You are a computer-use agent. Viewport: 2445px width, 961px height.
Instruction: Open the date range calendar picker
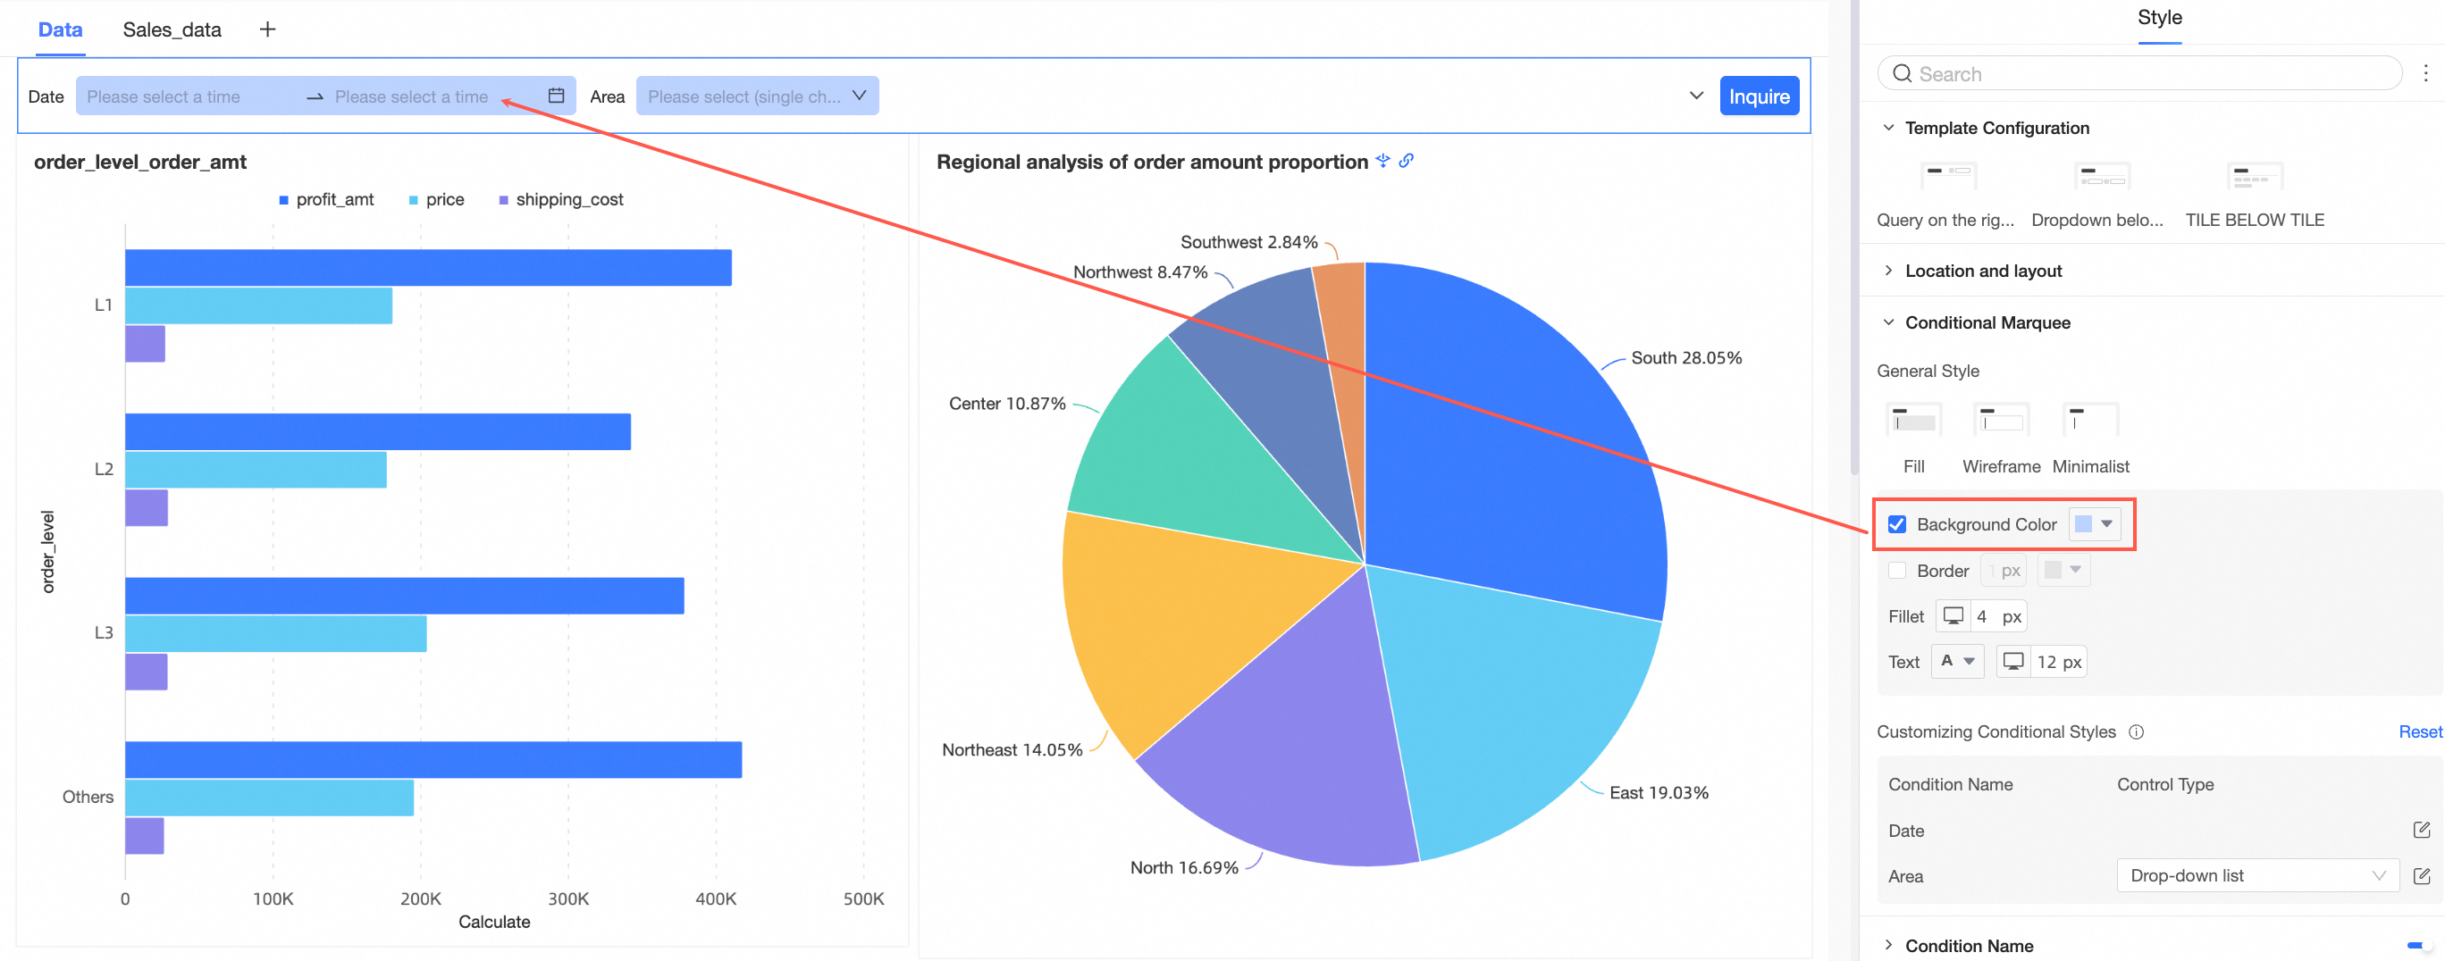556,96
